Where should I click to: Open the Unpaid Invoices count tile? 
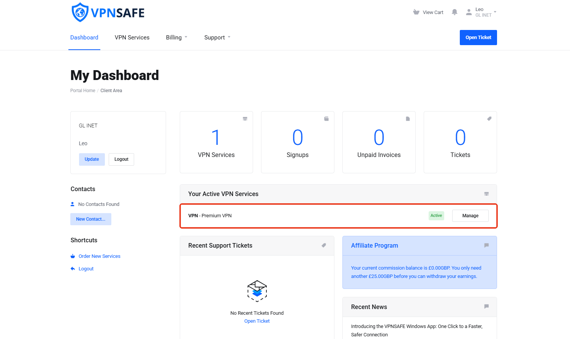379,142
